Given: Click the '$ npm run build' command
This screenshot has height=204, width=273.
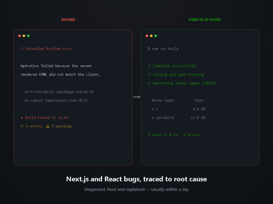Looking at the screenshot, I should pyautogui.click(x=163, y=49).
